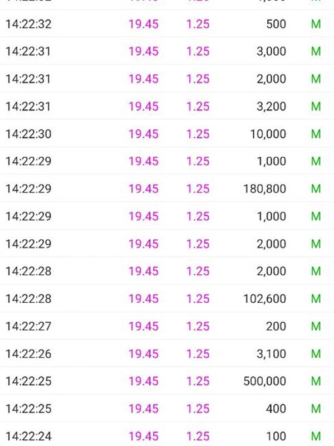The height and width of the screenshot is (446, 334).
Task: Tap the 1.25 change on the 102,600 row
Action: (198, 299)
